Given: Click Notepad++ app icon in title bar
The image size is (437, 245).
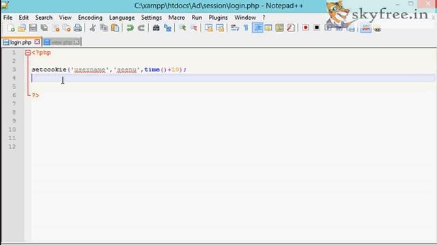Looking at the screenshot, I should tap(5, 5).
